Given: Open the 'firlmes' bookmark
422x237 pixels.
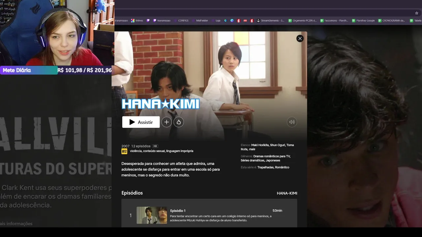Looking at the screenshot, I should point(137,20).
